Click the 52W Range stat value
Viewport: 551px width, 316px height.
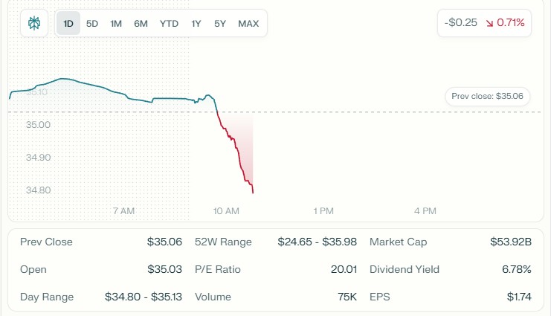pyautogui.click(x=317, y=242)
